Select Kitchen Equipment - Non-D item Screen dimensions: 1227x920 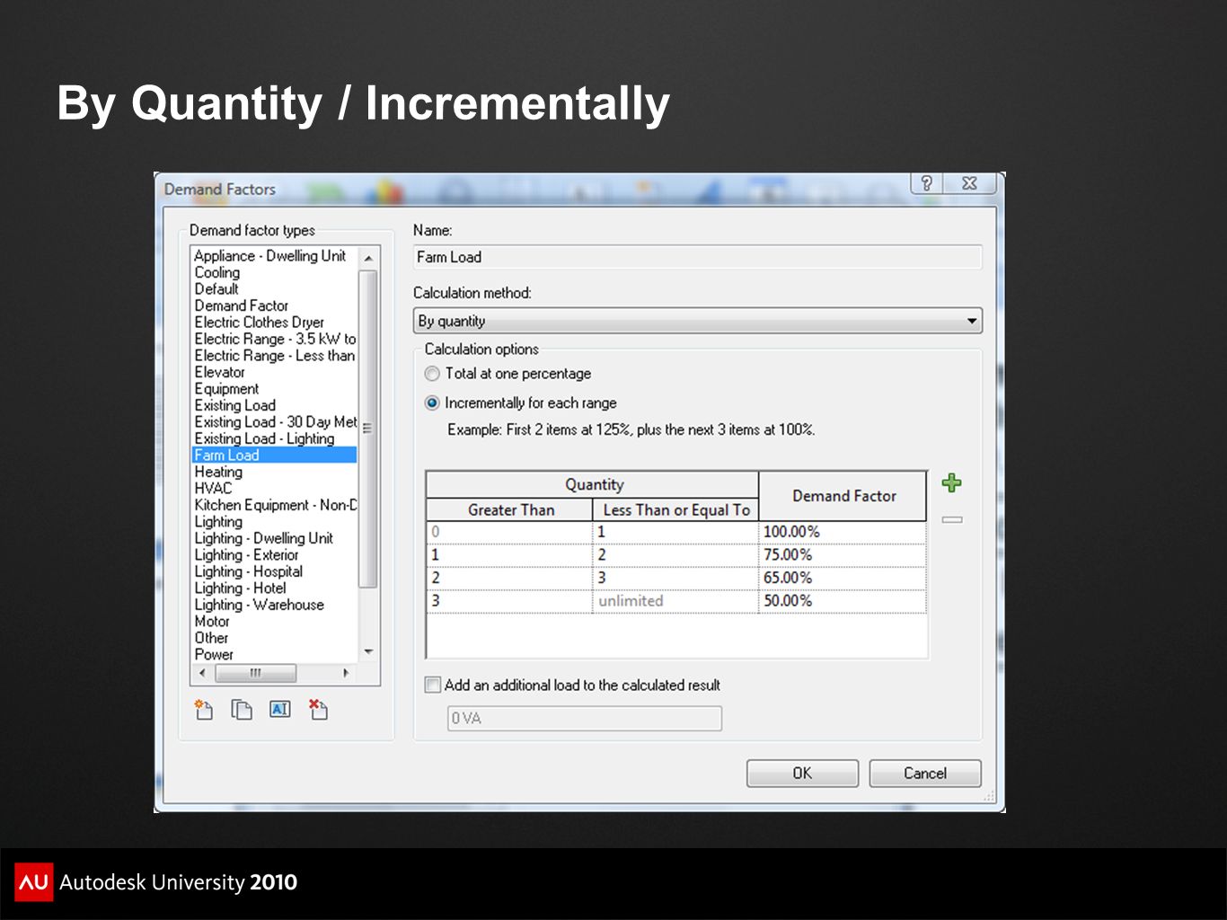275,505
